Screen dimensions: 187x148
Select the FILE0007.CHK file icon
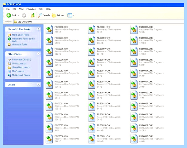pyautogui.click(x=92, y=51)
